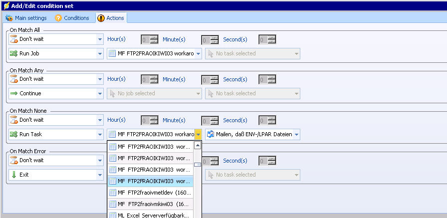The image size is (447, 218).
Task: Switch to the Main settings tab
Action: 26,18
